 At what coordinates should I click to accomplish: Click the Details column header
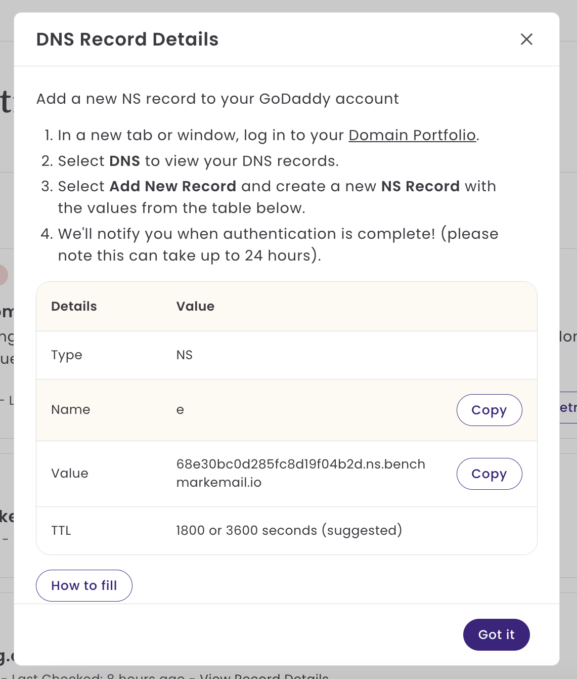click(74, 306)
